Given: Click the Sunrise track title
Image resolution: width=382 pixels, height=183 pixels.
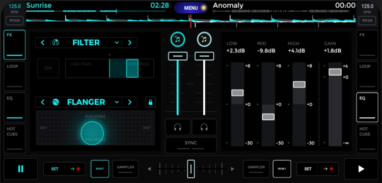Looking at the screenshot, I should pyautogui.click(x=39, y=5).
